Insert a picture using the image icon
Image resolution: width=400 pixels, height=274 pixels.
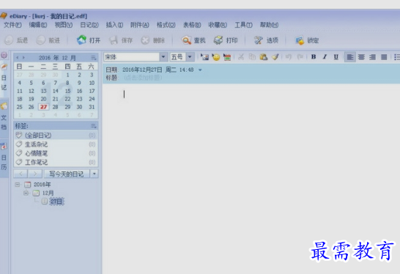204,57
